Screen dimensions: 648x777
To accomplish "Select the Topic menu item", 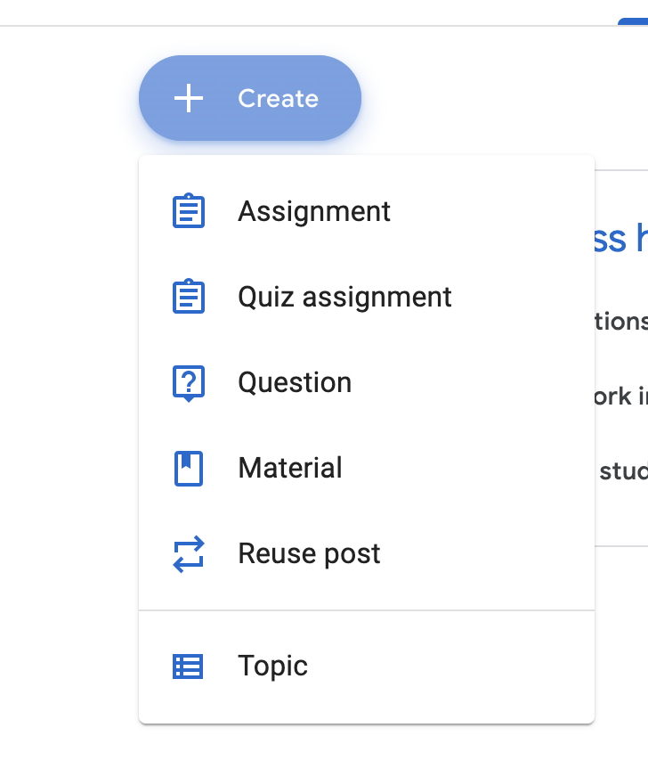I will [x=272, y=667].
